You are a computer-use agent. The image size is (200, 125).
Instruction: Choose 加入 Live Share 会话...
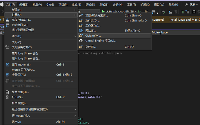click(26, 58)
